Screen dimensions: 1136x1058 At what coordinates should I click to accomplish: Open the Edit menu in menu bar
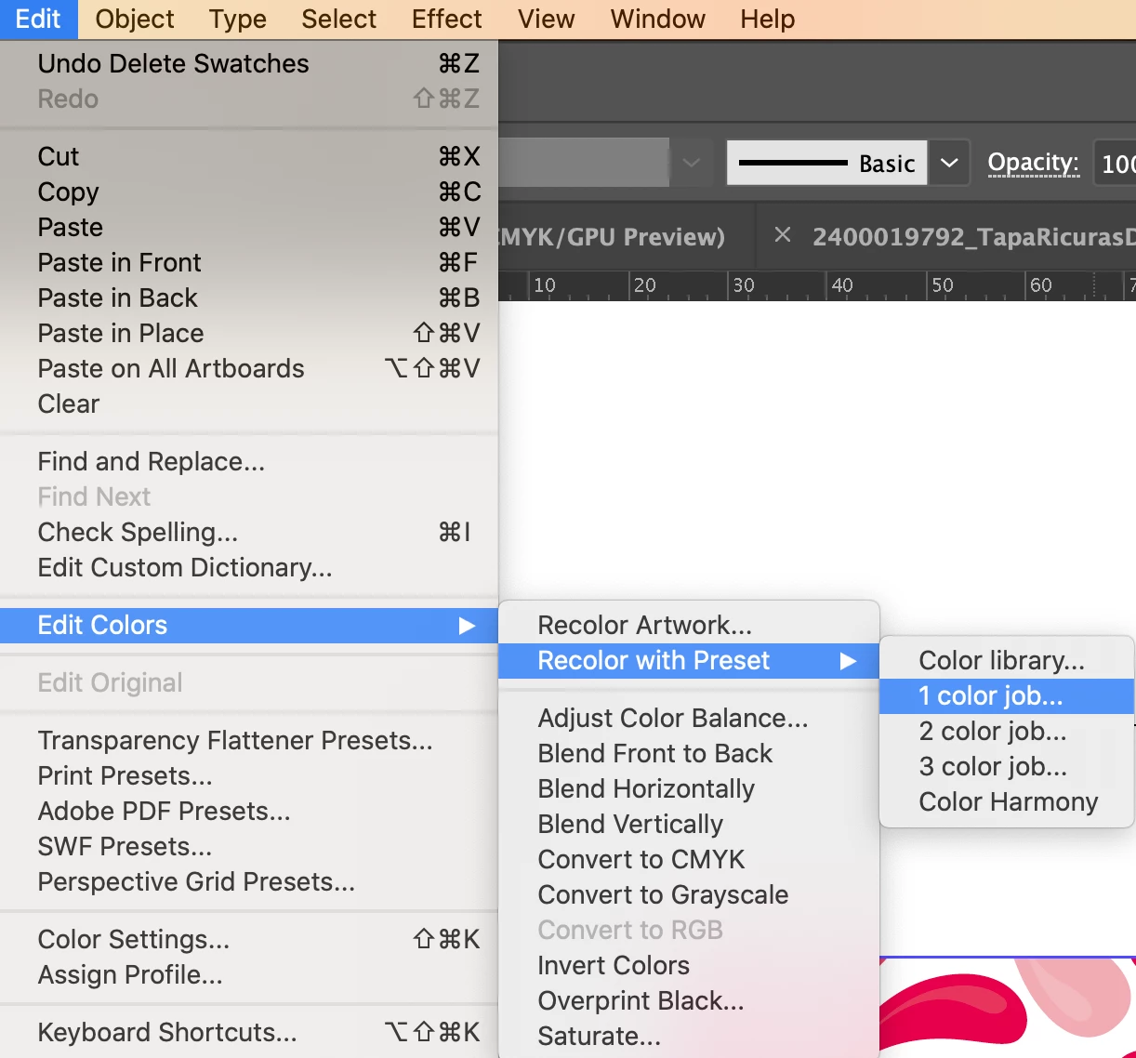[38, 19]
